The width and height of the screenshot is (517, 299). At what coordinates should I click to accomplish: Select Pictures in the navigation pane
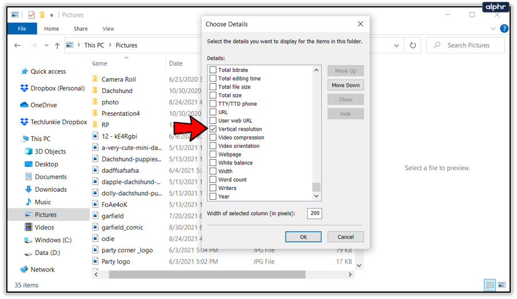click(49, 215)
